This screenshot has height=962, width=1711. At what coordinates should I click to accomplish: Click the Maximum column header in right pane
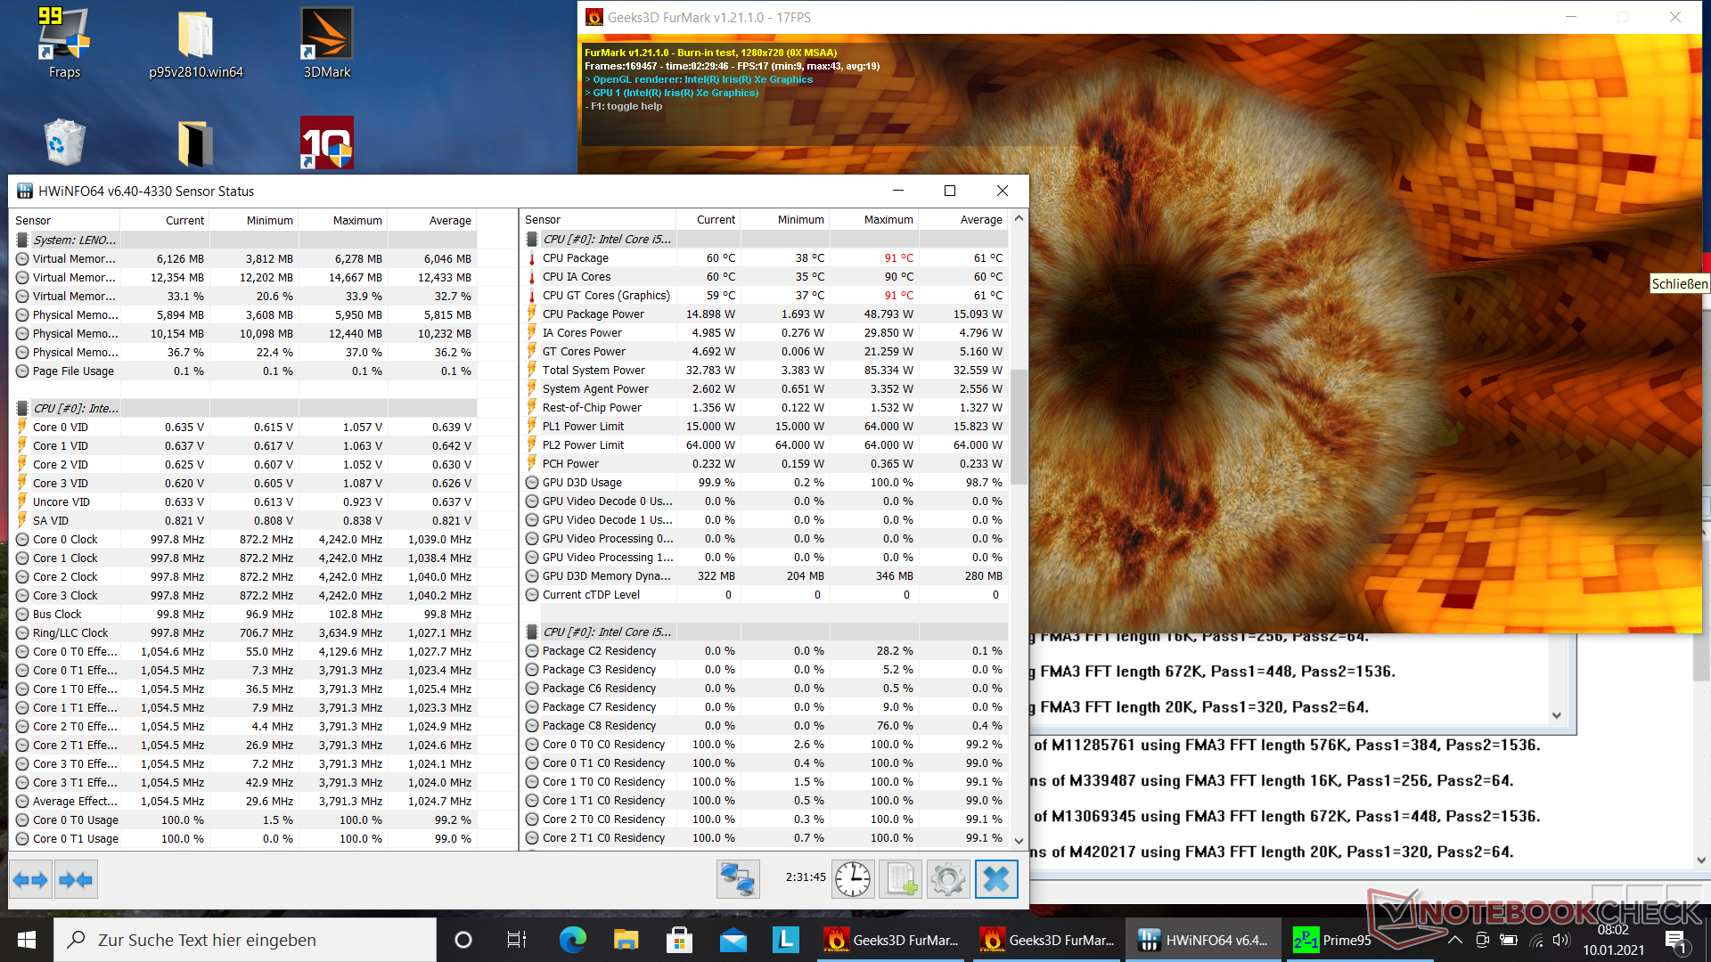pyautogui.click(x=888, y=220)
